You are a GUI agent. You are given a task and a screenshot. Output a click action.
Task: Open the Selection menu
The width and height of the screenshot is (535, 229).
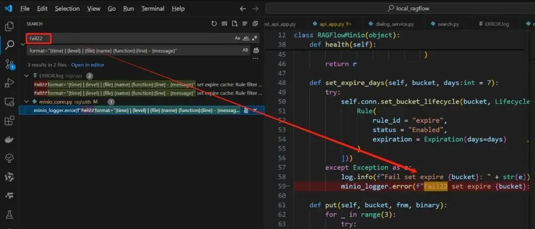coord(67,8)
